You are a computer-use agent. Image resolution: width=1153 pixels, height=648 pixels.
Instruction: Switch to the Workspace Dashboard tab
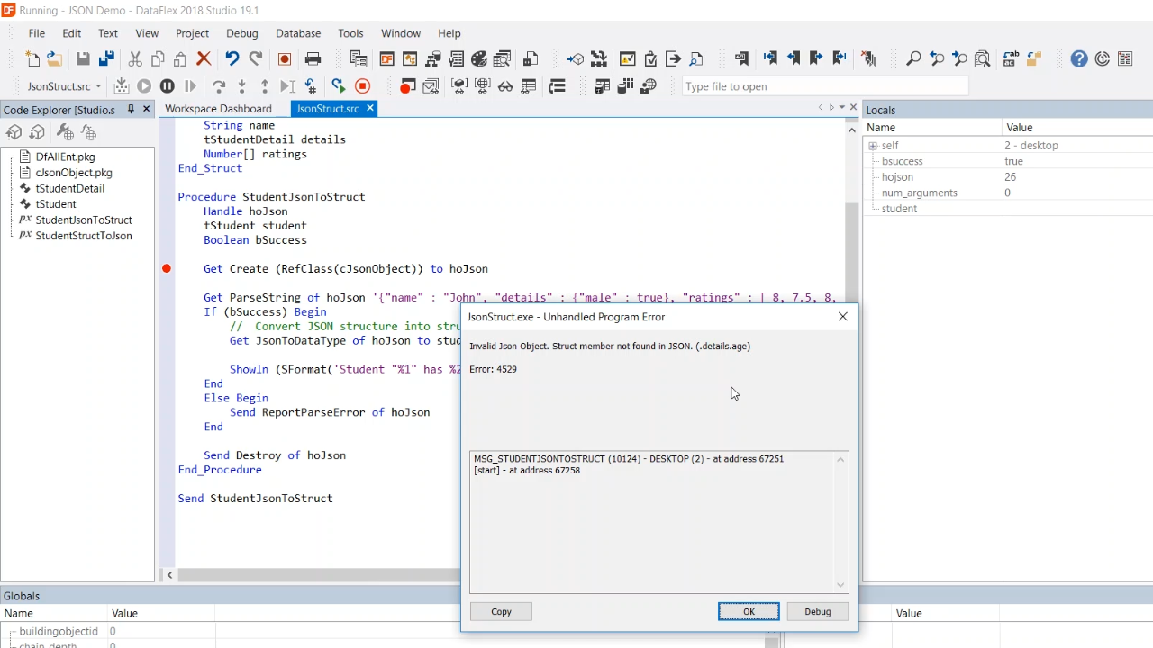218,109
